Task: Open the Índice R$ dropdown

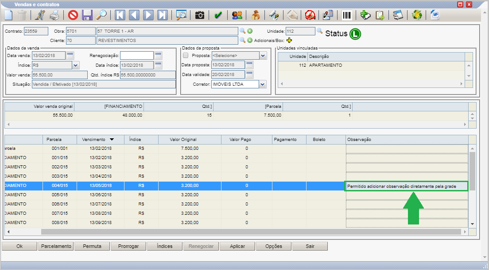Action: click(x=76, y=65)
